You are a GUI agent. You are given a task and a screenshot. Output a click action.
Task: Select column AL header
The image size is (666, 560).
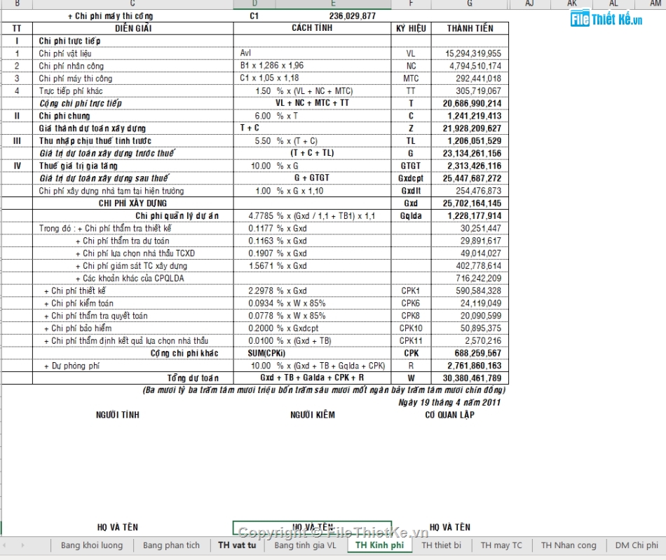pos(613,4)
